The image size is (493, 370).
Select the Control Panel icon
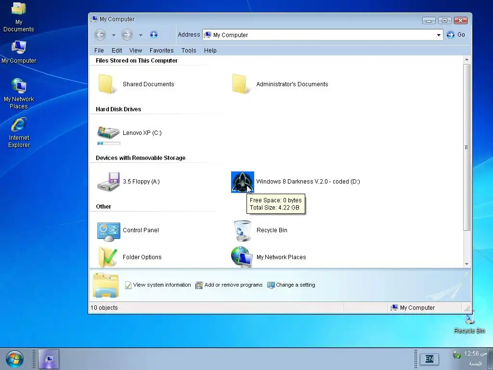108,232
